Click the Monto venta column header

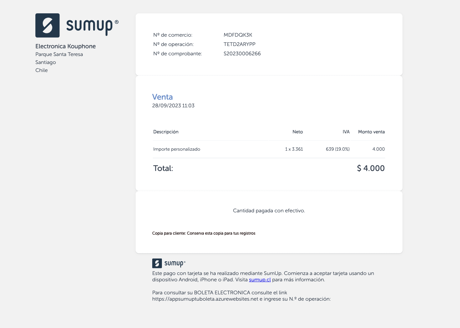pos(371,132)
